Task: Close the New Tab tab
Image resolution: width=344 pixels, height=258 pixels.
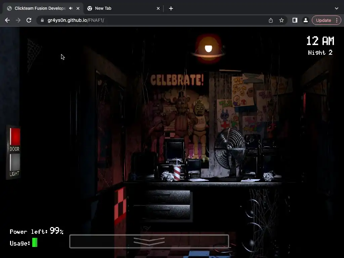Action: pyautogui.click(x=158, y=8)
